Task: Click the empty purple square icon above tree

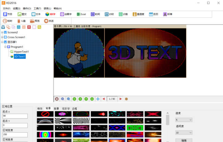Action: (x=34, y=27)
